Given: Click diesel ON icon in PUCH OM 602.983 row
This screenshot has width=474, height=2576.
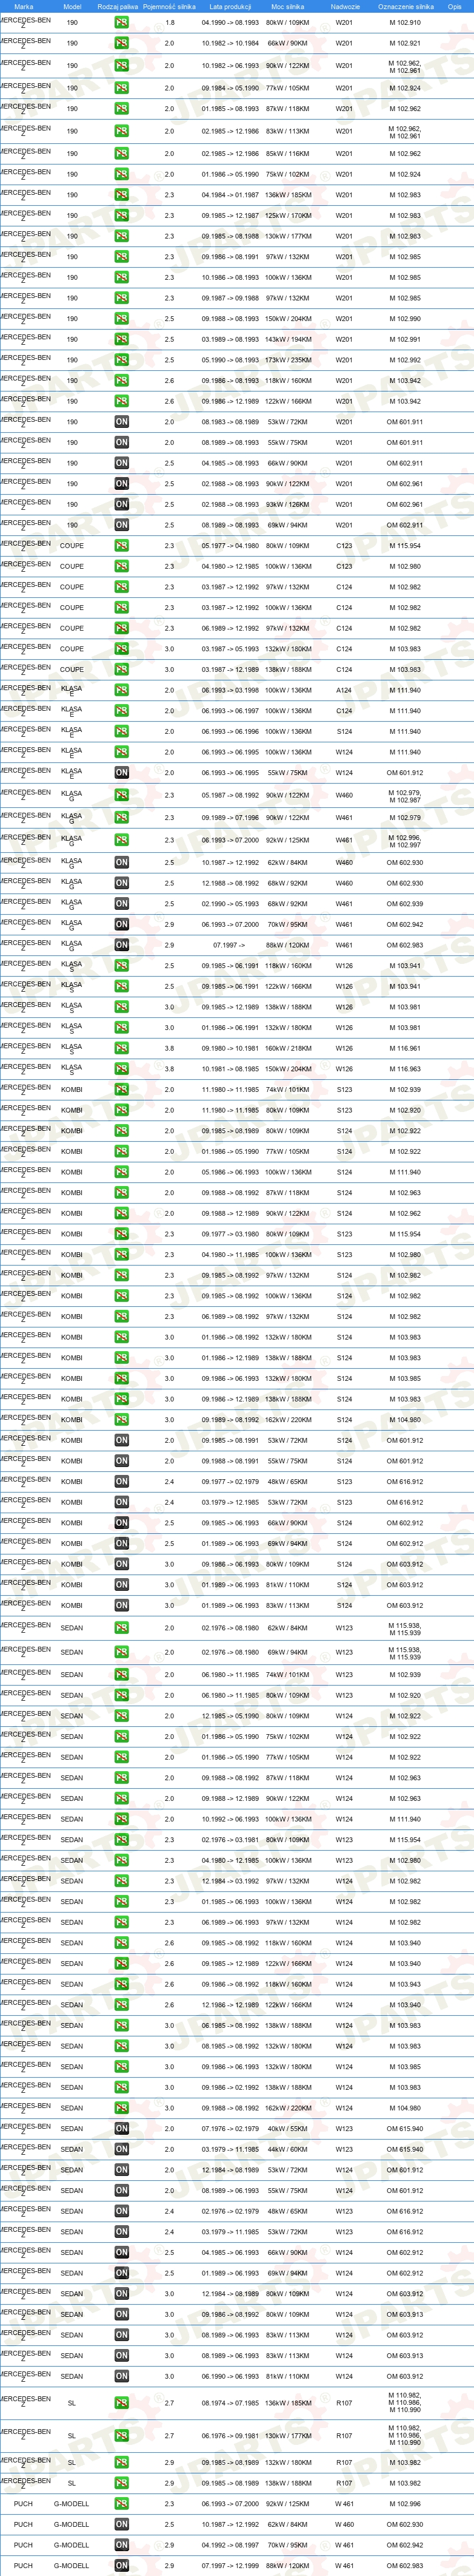Looking at the screenshot, I should point(121,2566).
